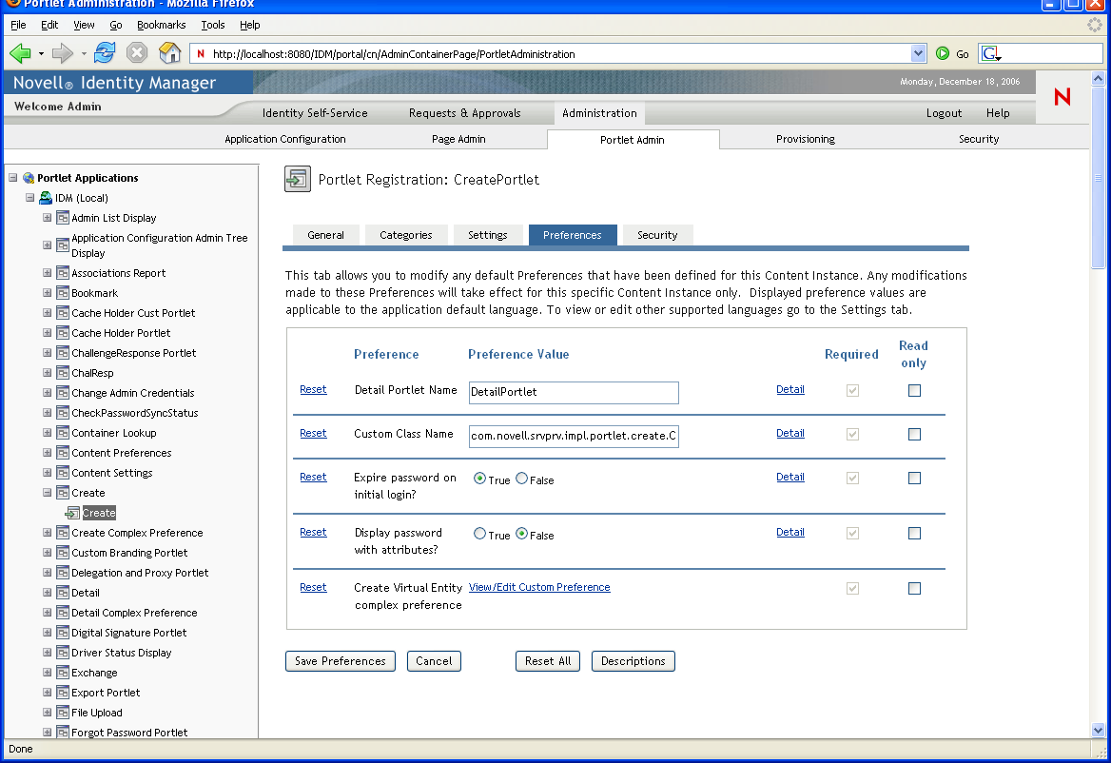Click the Custom Class Name value field
Viewport: 1111px width, 763px height.
[574, 437]
